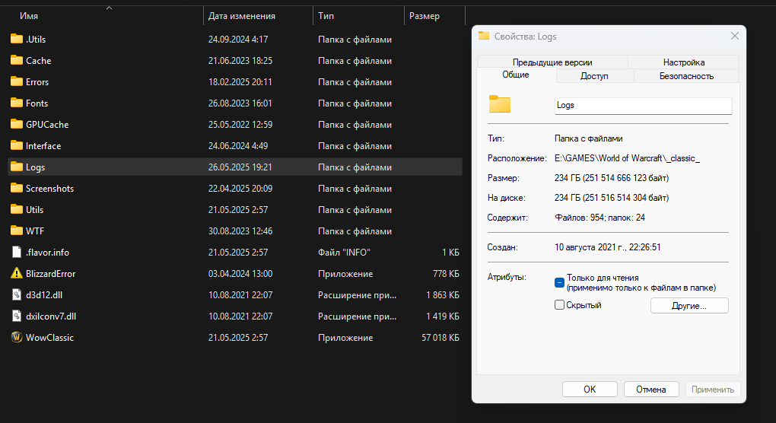Switch to the 'Безопасность' tab
The width and height of the screenshot is (776, 423).
pyautogui.click(x=686, y=76)
